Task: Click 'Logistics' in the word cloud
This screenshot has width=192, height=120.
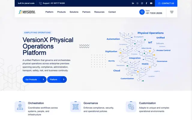Action: point(157,71)
